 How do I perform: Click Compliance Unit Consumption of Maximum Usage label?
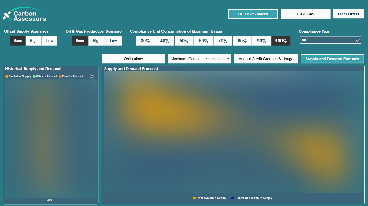(176, 31)
